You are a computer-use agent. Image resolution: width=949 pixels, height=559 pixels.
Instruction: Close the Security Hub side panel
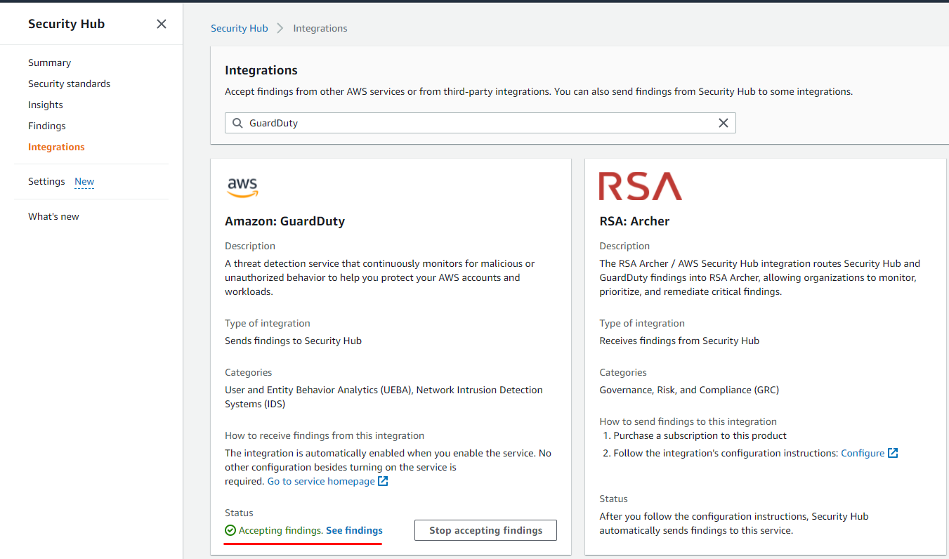162,24
